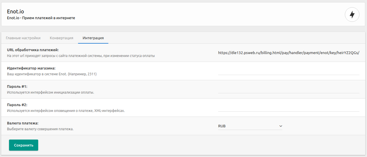Screen dimensions: 367x157
Task: Click the Идентификатор магазина label
Action: [x=31, y=68]
